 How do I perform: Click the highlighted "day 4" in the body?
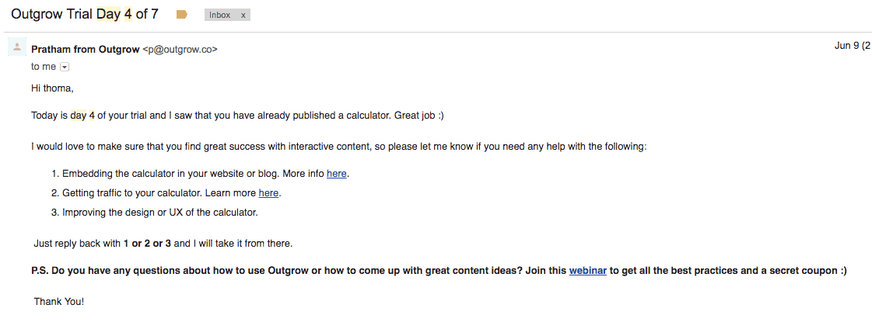(82, 116)
